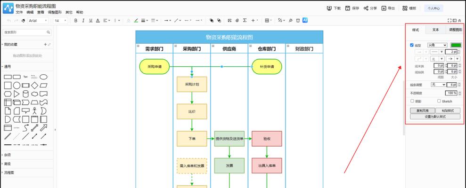The height and width of the screenshot is (188, 466).
Task: Toggle the 线型 checkbox
Action: tap(412, 45)
